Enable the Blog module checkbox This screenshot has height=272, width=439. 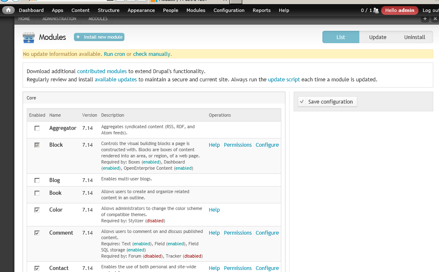(37, 180)
